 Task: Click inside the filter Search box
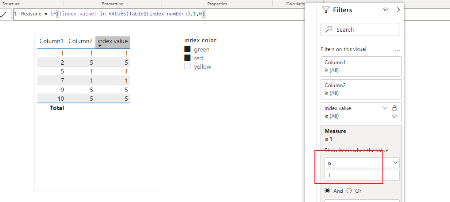pos(360,29)
